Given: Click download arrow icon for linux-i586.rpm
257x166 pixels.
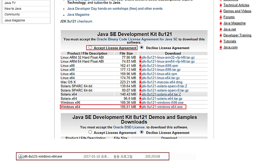Looking at the screenshot, I should 140,66.
